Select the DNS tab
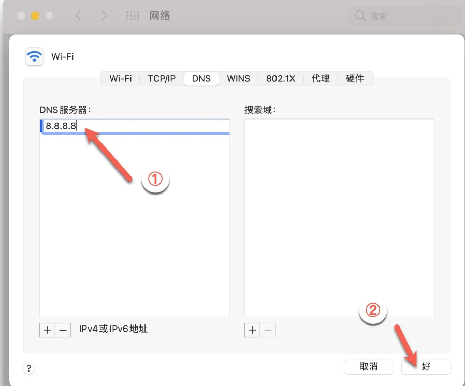This screenshot has width=465, height=386. tap(201, 79)
